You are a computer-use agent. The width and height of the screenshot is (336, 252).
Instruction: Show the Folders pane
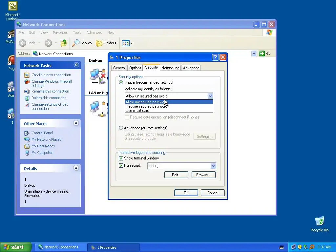pyautogui.click(x=106, y=43)
